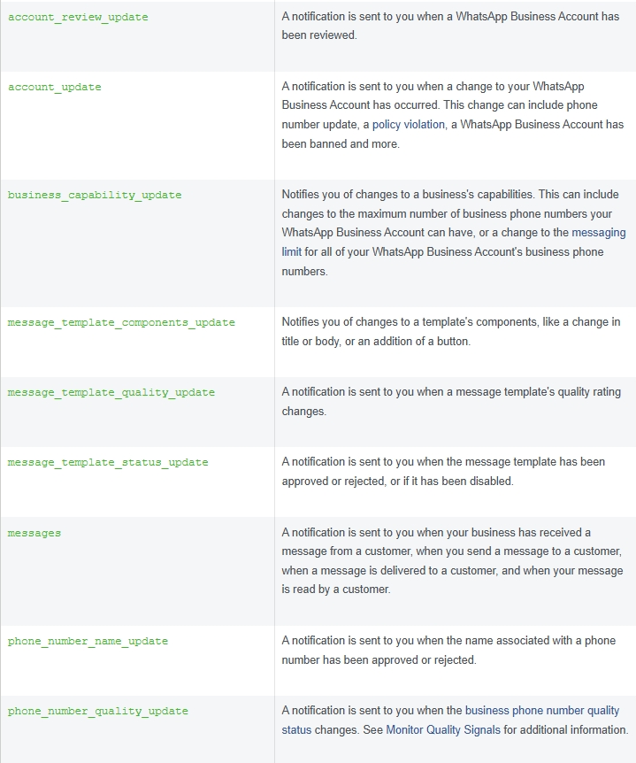This screenshot has height=763, width=636.
Task: Select the account_review_update field name
Action: click(78, 17)
